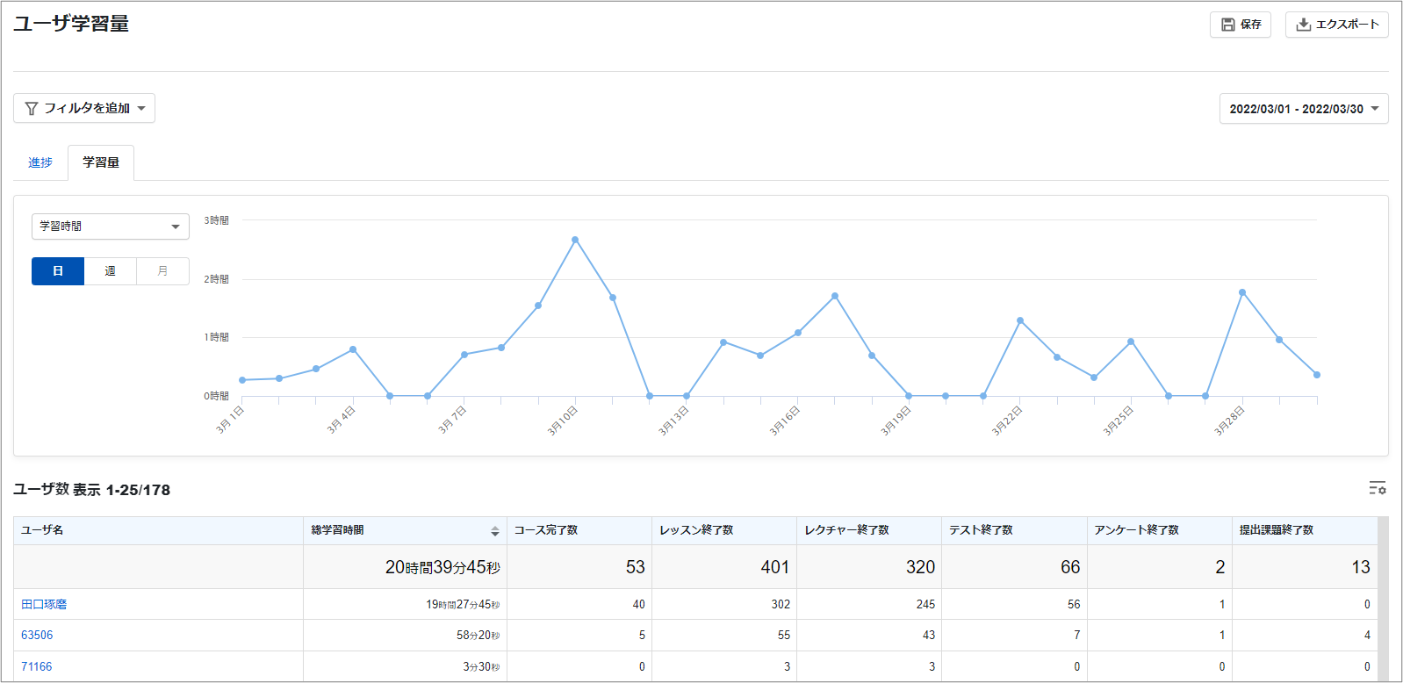Click the March 10 peak data point
Image resolution: width=1403 pixels, height=683 pixels.
(575, 240)
